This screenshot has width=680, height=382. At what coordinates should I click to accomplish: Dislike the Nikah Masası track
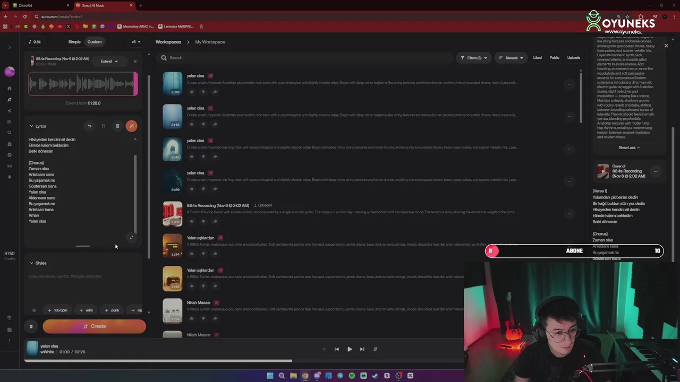pos(203,318)
